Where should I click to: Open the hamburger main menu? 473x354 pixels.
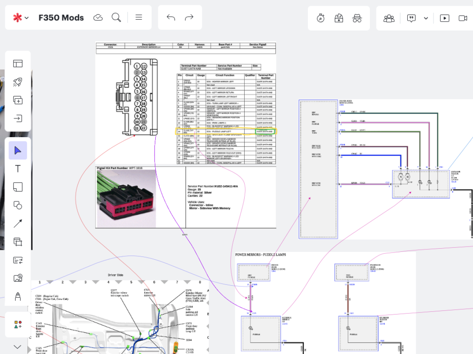(x=139, y=17)
